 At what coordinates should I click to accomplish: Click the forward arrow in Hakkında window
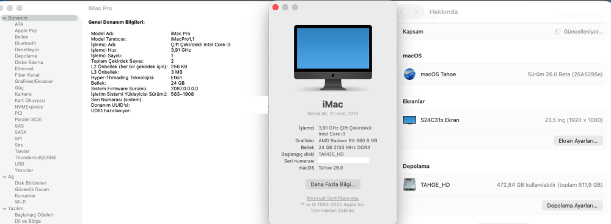click(x=416, y=12)
